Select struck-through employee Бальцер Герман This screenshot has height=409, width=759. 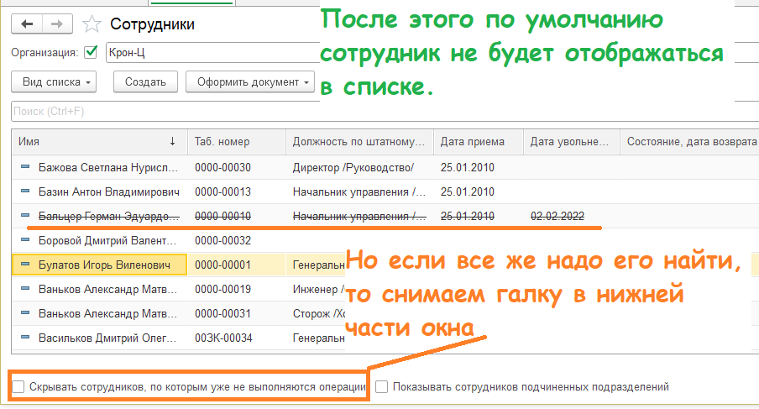pos(109,216)
